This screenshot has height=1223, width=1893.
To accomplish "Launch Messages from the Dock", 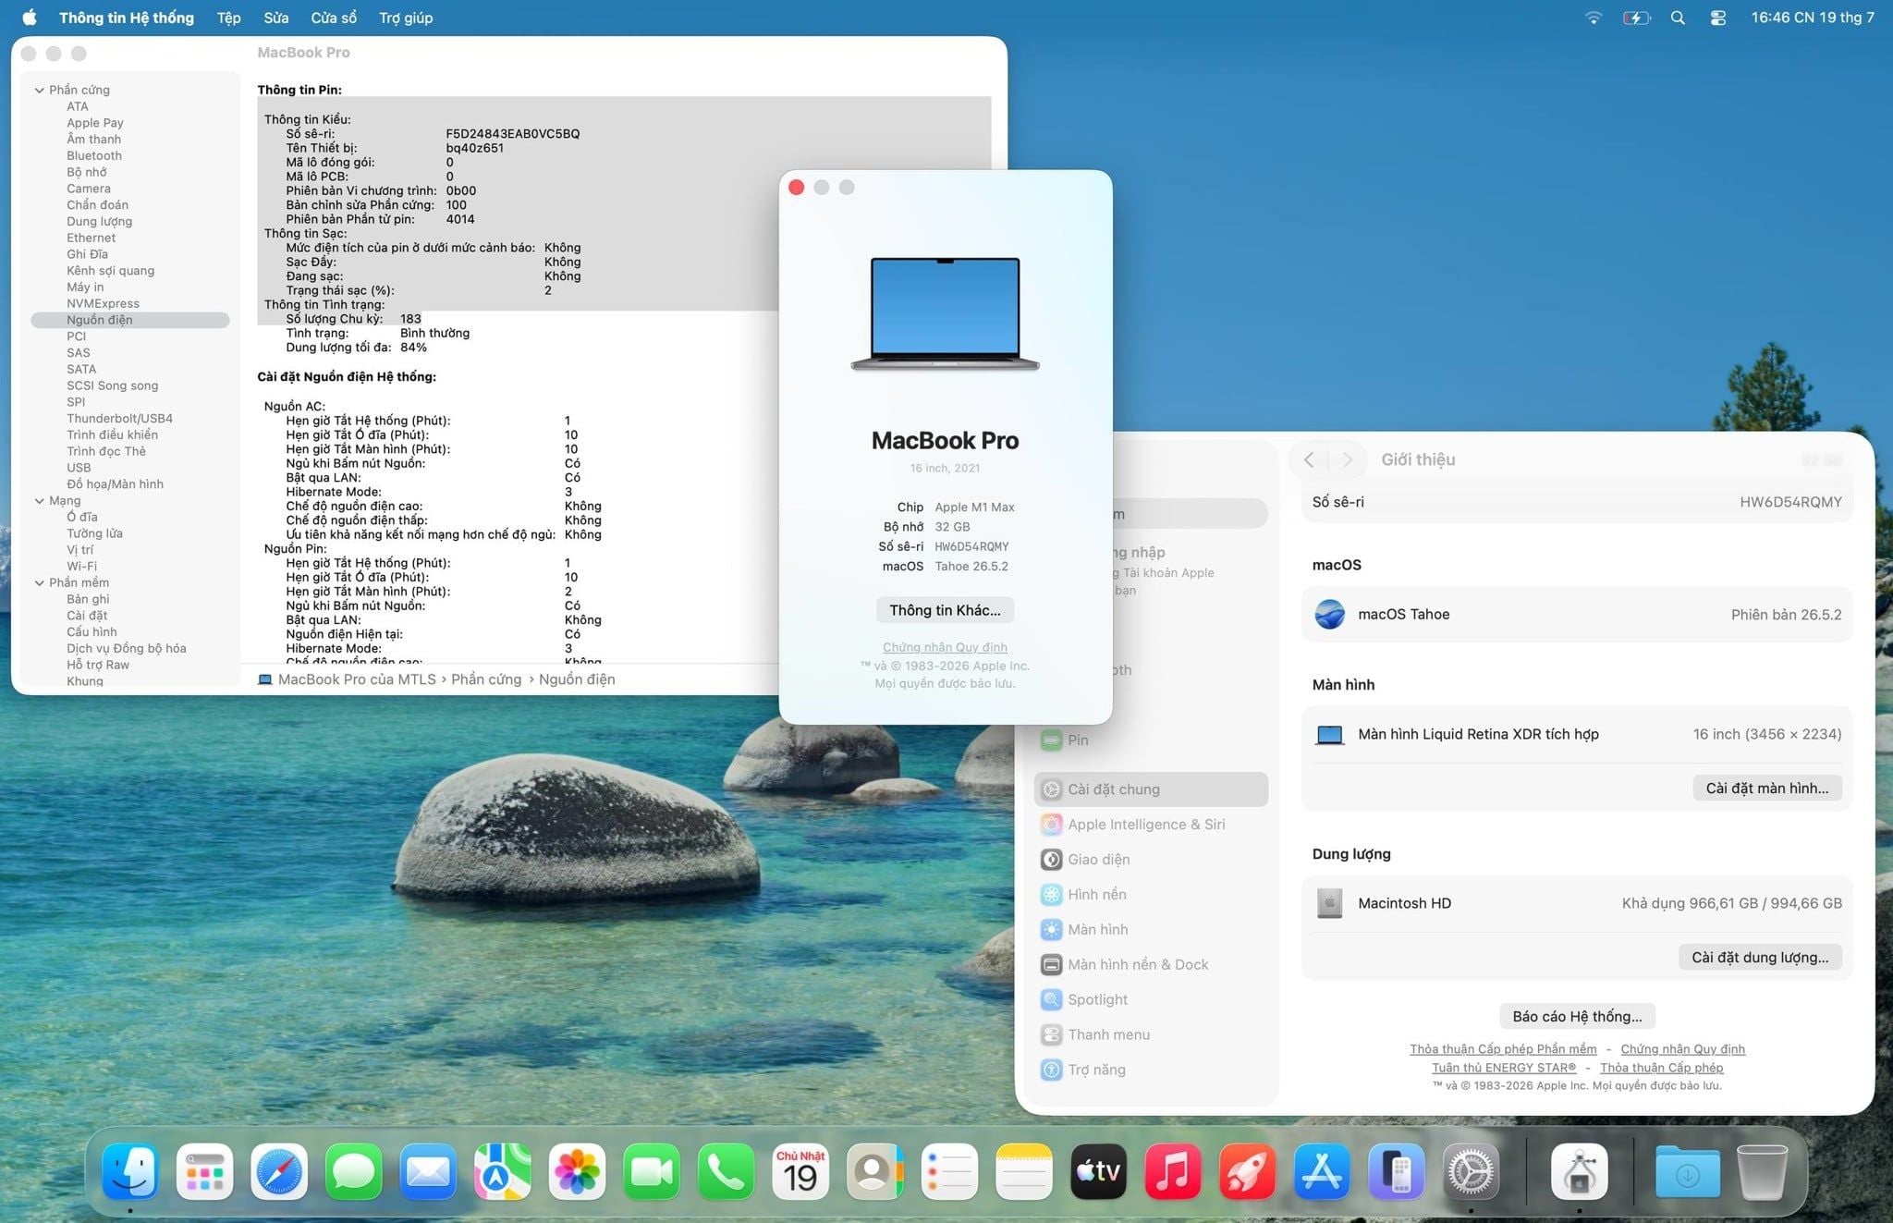I will pyautogui.click(x=353, y=1171).
